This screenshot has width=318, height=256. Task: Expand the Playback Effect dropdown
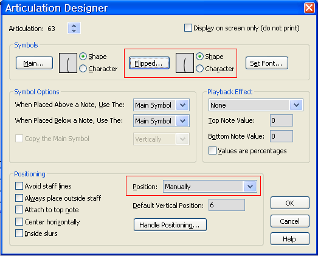pos(256,105)
